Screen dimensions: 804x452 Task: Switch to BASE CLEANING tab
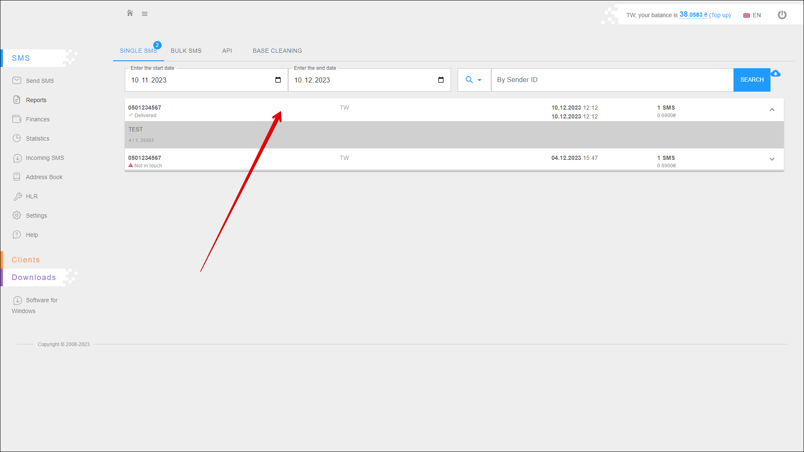pyautogui.click(x=277, y=51)
